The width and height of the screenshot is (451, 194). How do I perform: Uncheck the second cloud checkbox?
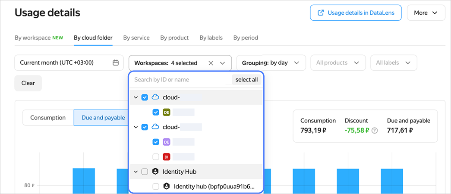[145, 127]
